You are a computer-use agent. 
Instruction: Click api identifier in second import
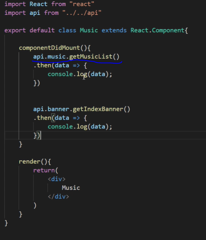click(35, 13)
